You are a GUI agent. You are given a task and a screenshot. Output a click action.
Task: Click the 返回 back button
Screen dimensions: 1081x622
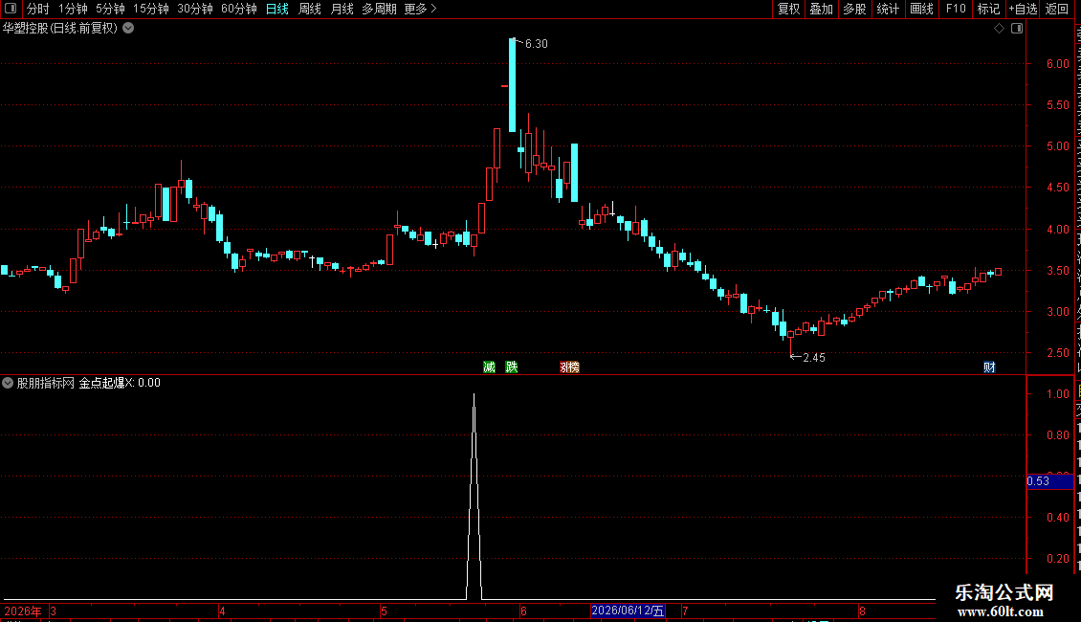1057,9
